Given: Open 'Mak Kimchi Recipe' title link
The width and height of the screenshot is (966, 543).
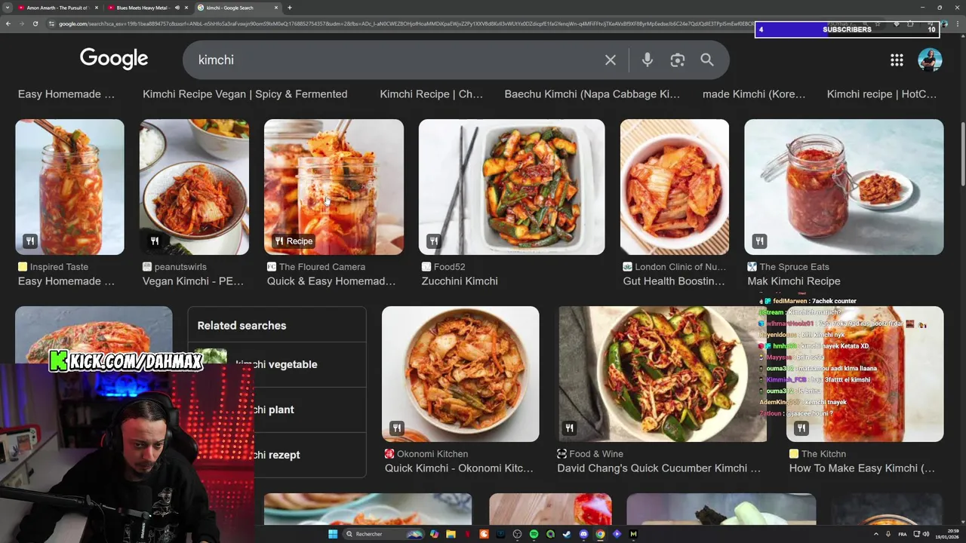Looking at the screenshot, I should click(x=794, y=281).
